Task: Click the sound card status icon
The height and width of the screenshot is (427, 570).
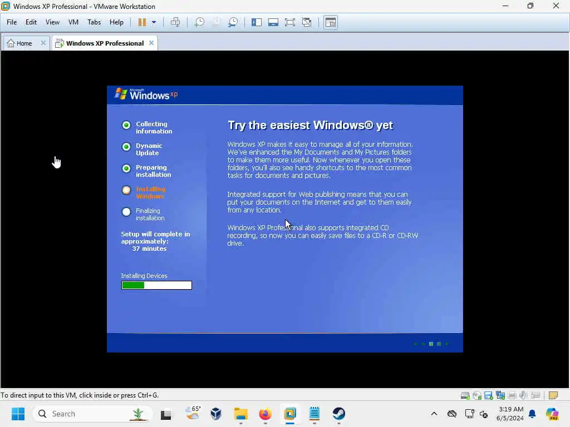Action: coord(523,395)
